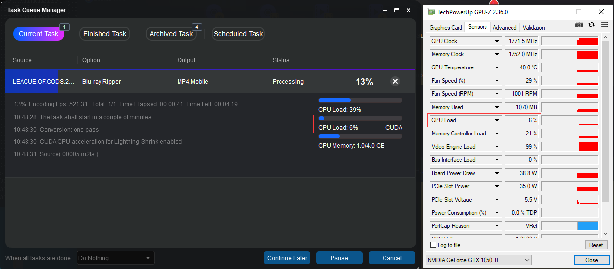Click the Continue Later button

point(287,258)
